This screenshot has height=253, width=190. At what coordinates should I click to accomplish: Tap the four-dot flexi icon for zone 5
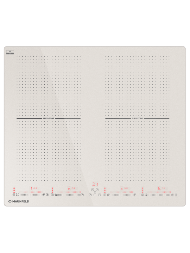click(x=108, y=195)
